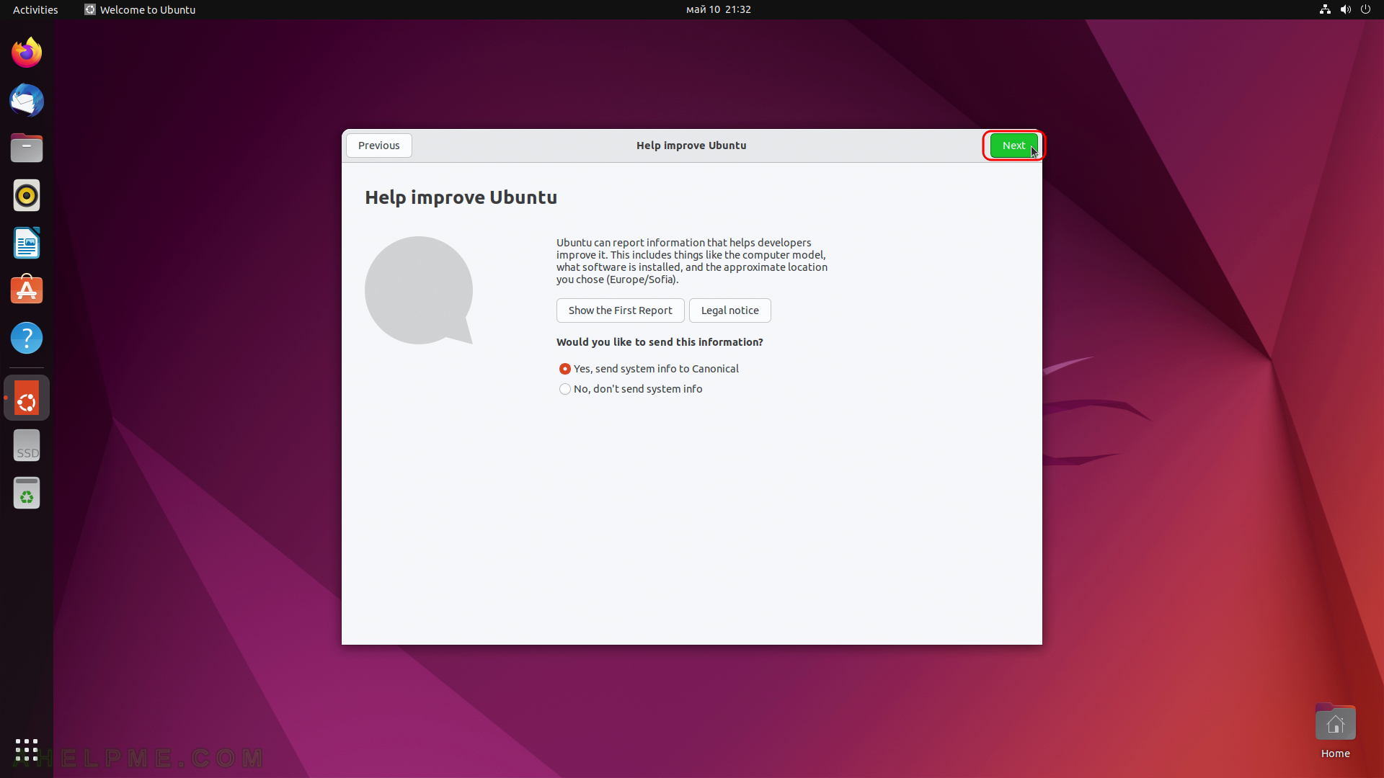
Task: Open the Welcome to Ubuntu app menu
Action: [140, 9]
